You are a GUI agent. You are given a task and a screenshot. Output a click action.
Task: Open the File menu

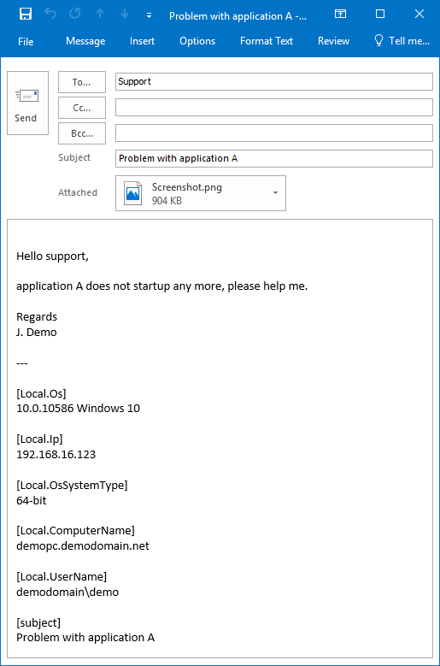click(x=26, y=42)
